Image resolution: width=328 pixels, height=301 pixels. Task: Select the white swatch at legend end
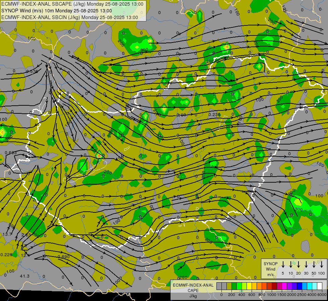coord(319,286)
